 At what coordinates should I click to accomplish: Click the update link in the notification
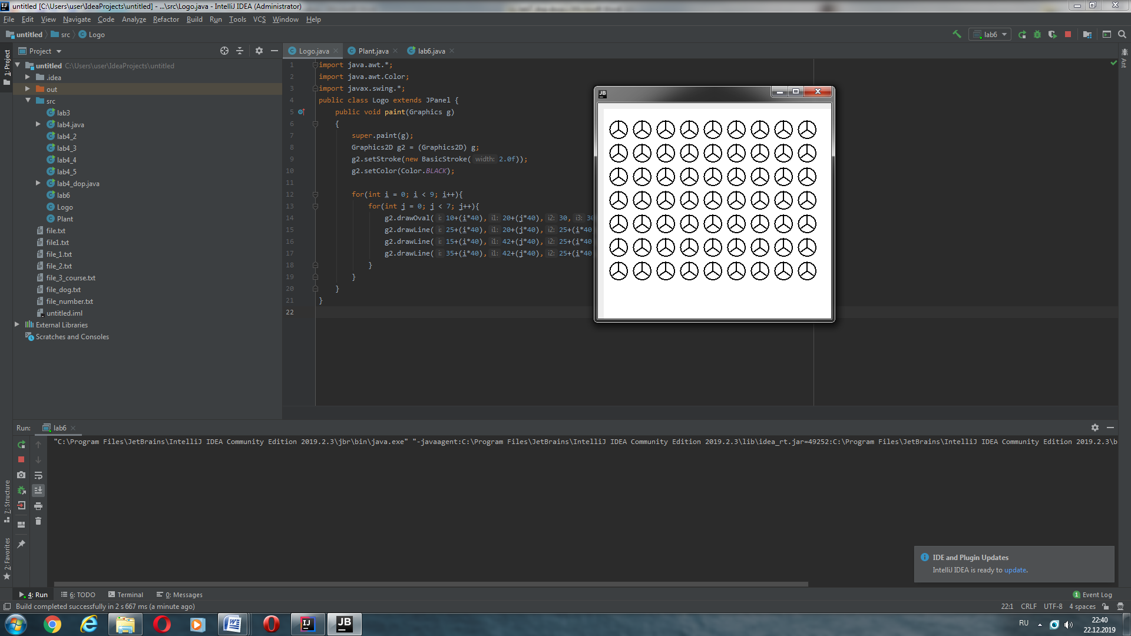tap(1015, 570)
